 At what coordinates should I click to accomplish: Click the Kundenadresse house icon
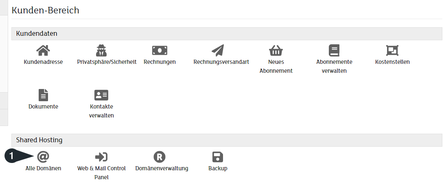pyautogui.click(x=43, y=50)
